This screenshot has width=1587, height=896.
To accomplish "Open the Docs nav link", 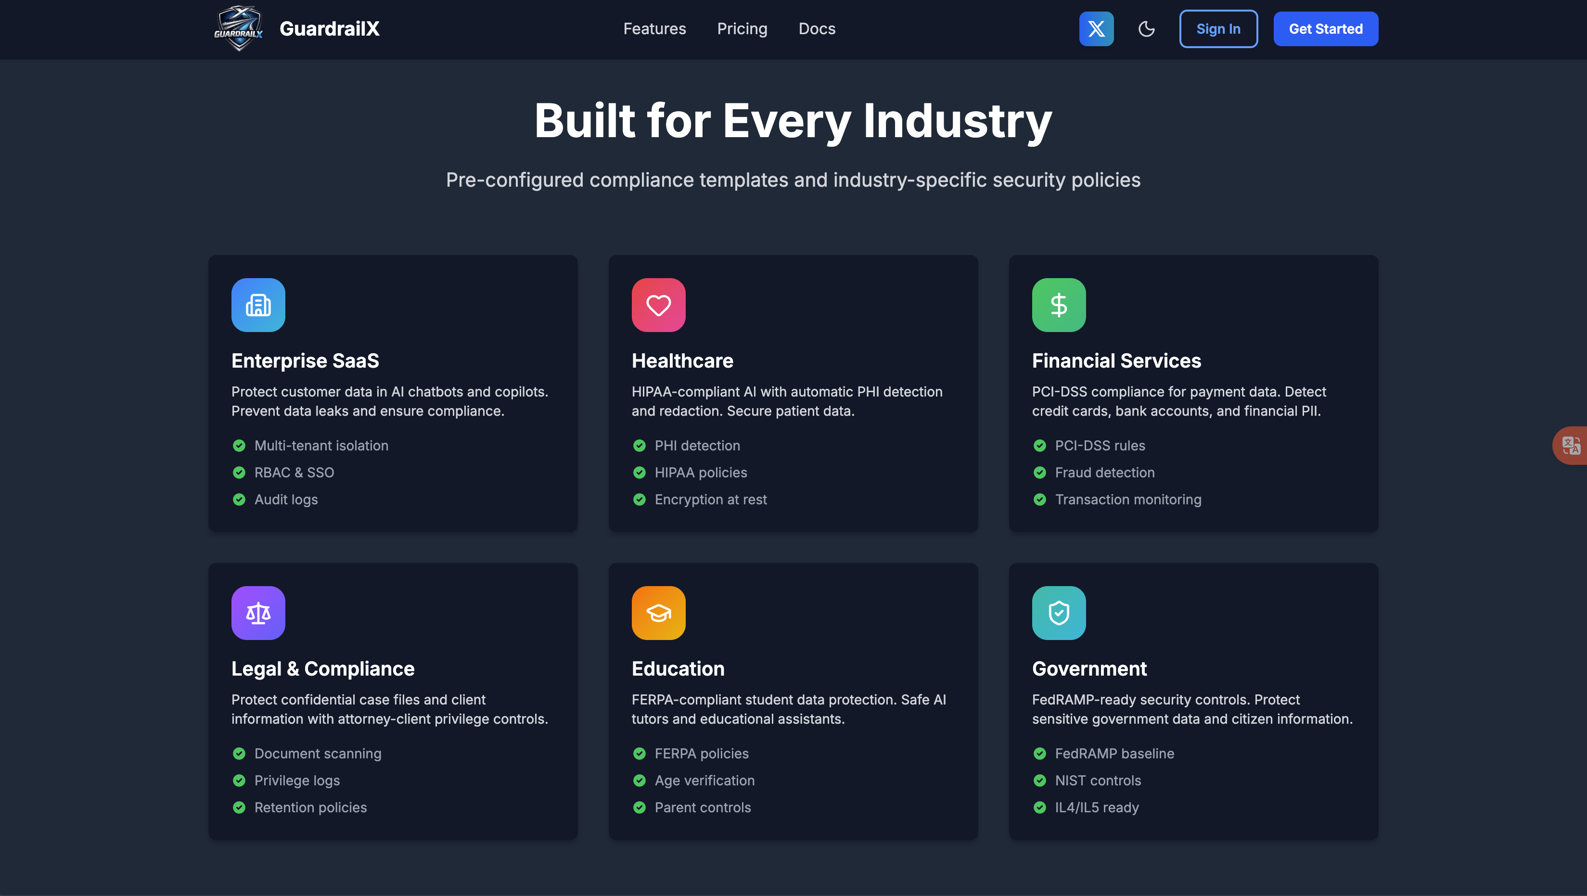I will coord(816,28).
